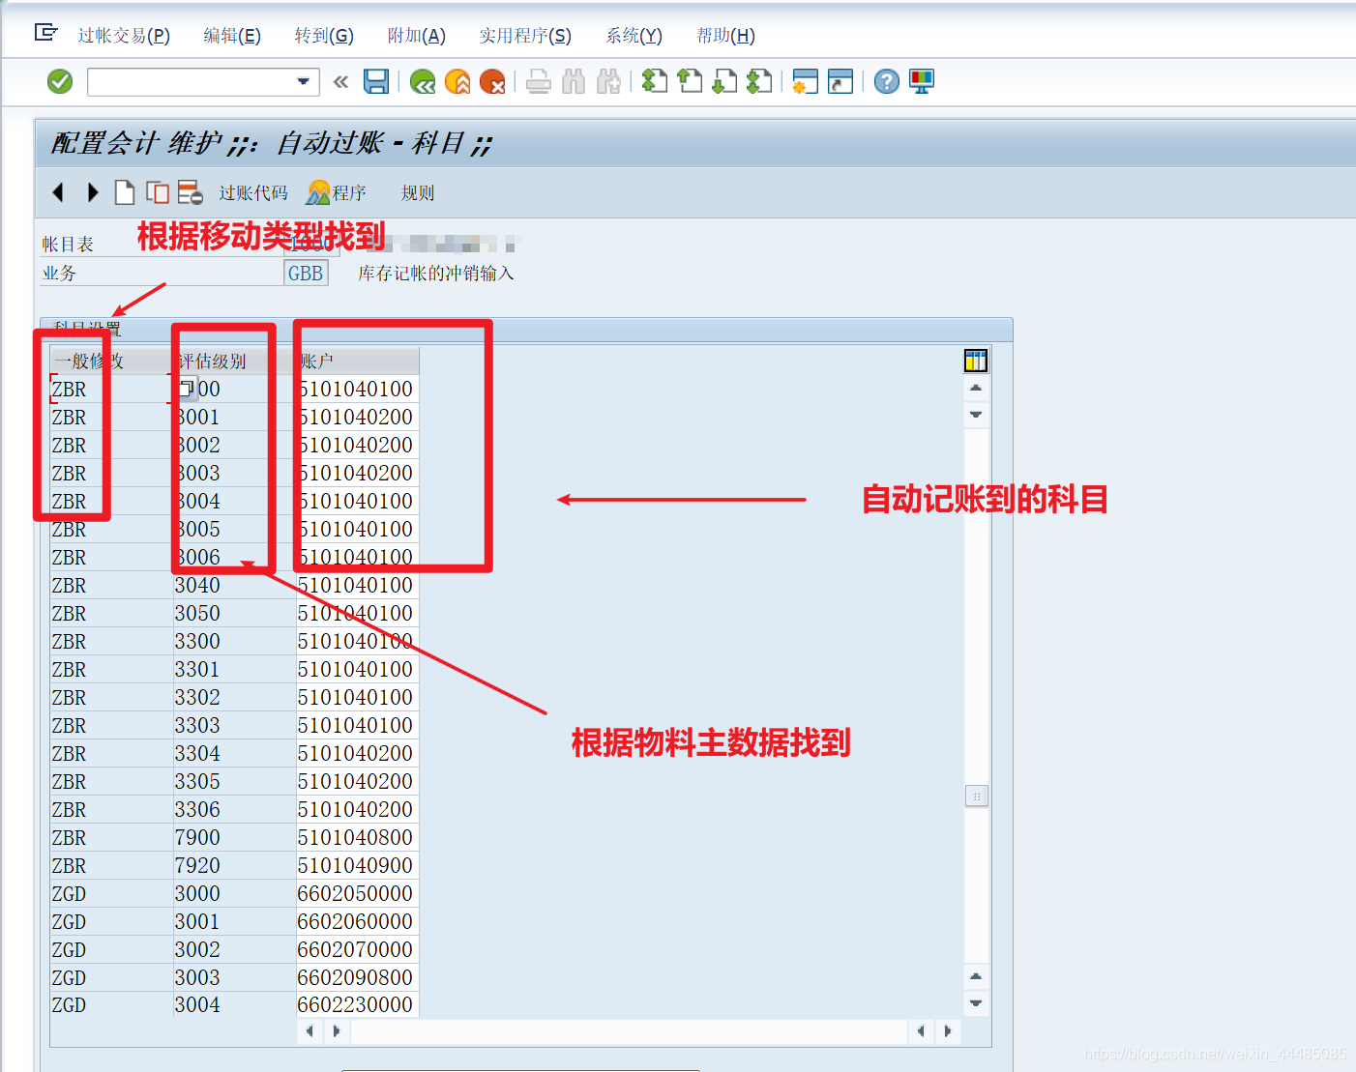Viewport: 1356px width, 1072px height.
Task: Click the 评估级别 column header
Action: 234,362
